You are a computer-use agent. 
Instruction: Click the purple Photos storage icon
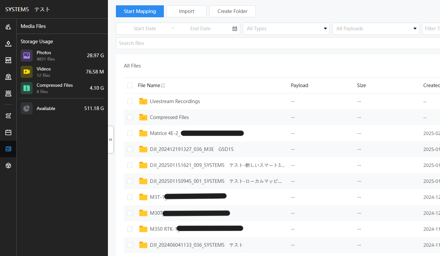27,56
